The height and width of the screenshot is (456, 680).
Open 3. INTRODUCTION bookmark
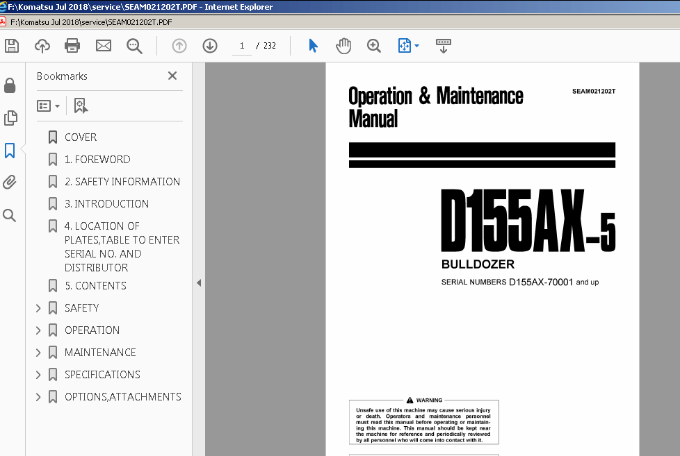(x=106, y=203)
